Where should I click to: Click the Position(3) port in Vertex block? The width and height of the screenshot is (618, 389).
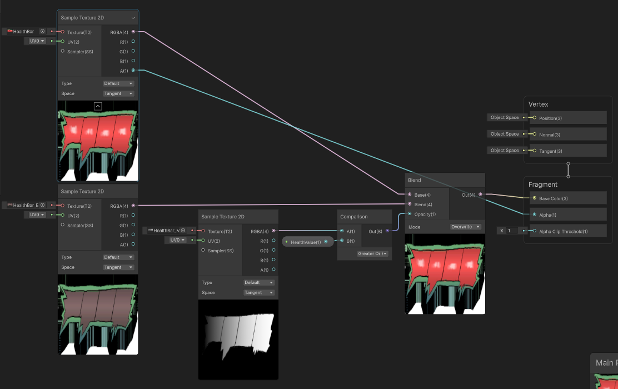(x=535, y=118)
